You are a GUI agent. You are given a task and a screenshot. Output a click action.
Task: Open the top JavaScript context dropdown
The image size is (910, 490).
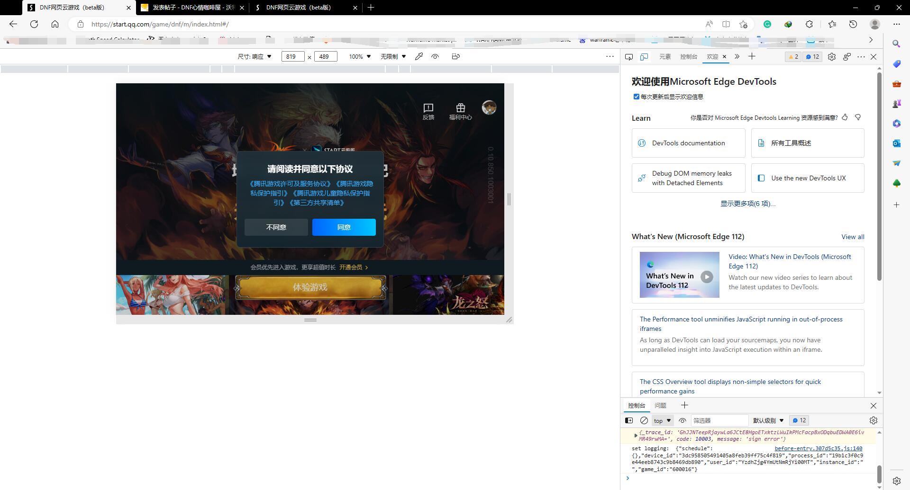pos(663,420)
